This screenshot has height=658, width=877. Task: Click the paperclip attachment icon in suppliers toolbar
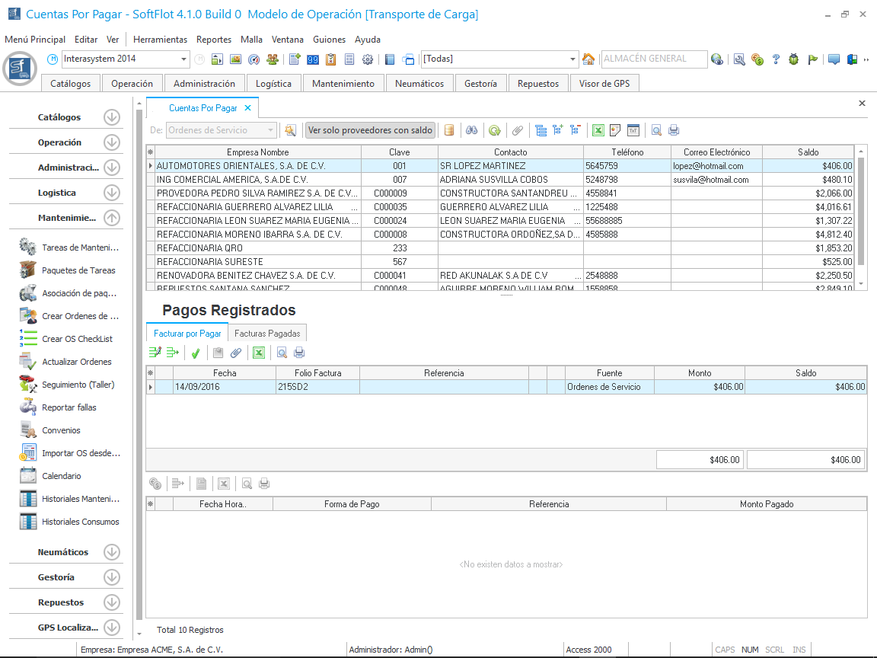point(517,130)
